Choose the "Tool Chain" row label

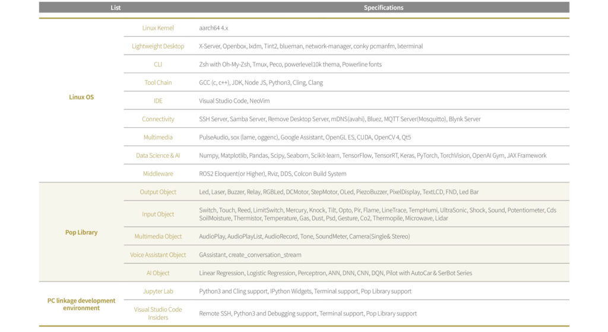point(158,83)
